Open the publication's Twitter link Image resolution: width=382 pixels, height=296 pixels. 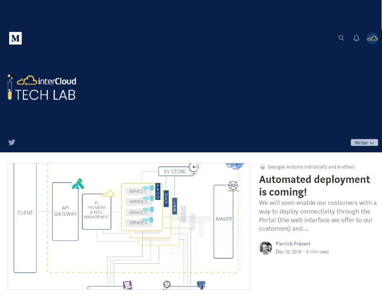[12, 142]
